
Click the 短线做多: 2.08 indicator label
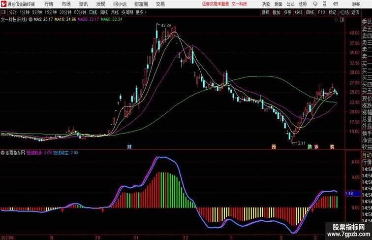click(39, 153)
